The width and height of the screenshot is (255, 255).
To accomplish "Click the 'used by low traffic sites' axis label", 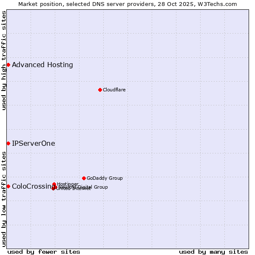I will tap(4, 198).
